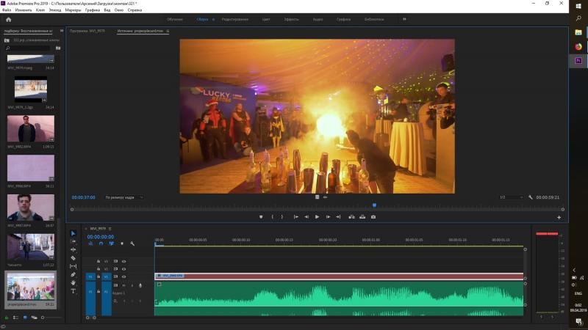Go to In point in source monitor

[296, 217]
